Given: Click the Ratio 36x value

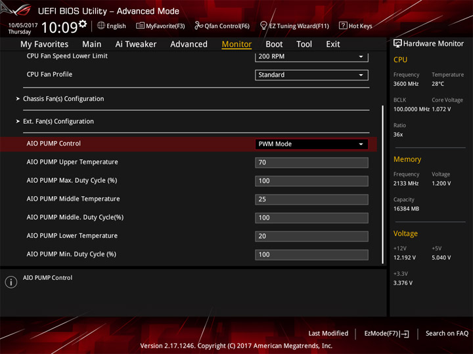Looking at the screenshot, I should [398, 134].
